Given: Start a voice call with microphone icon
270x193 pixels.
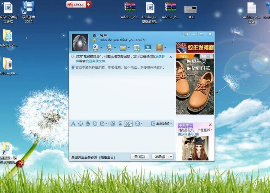Looking at the screenshot, I should (x=109, y=48).
